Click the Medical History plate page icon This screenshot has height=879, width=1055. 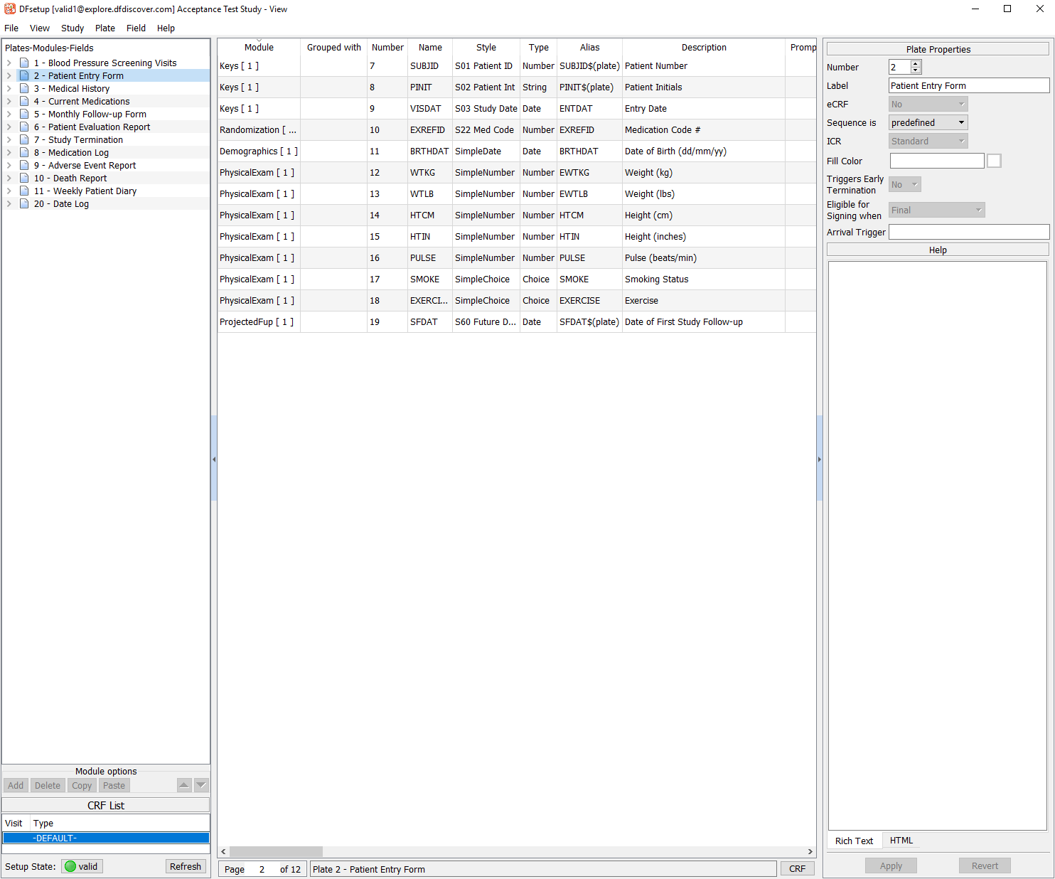[24, 89]
